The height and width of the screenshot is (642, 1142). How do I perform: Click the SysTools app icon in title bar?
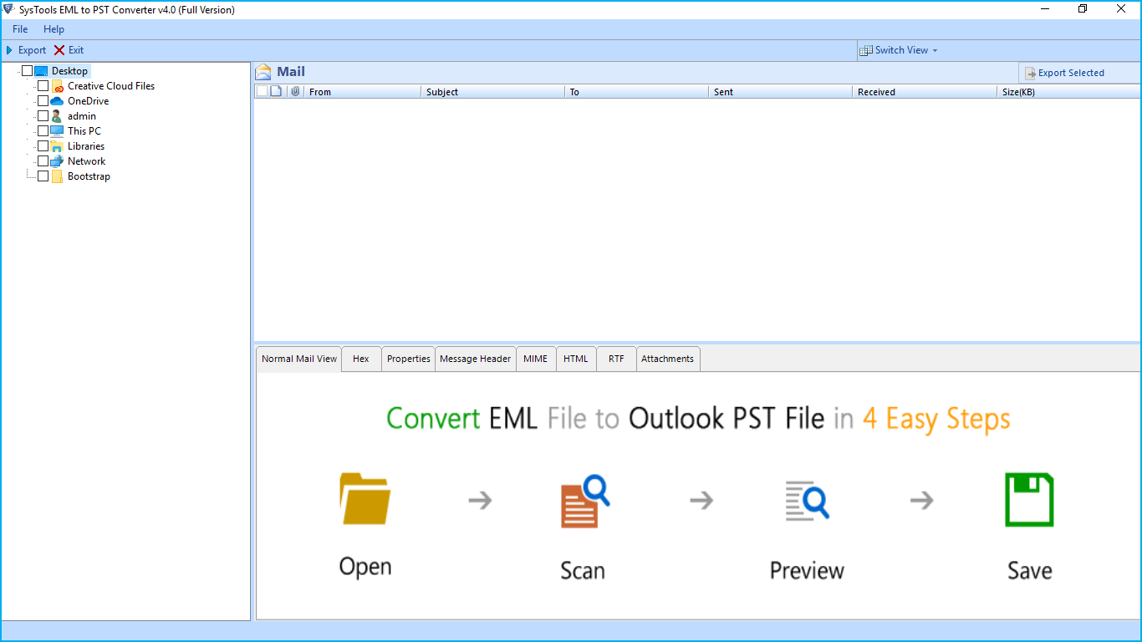click(9, 9)
